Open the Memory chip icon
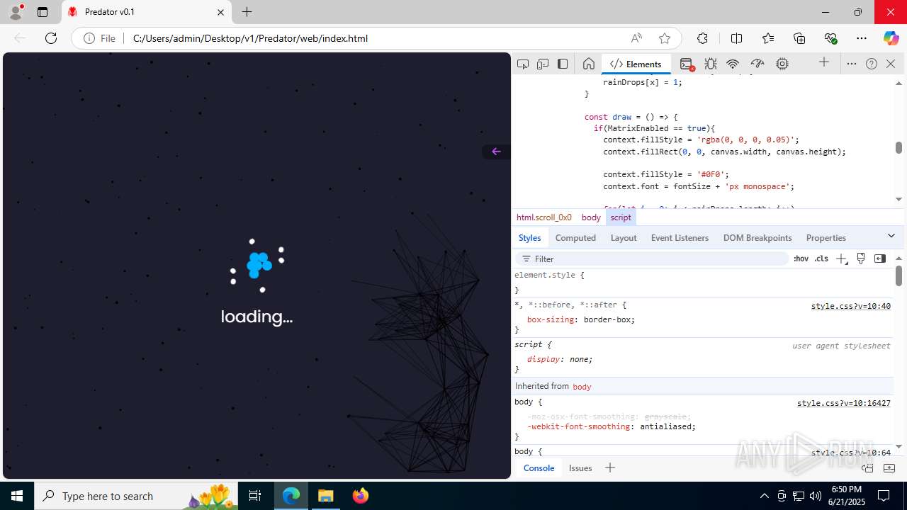Image resolution: width=907 pixels, height=510 pixels. tap(782, 64)
